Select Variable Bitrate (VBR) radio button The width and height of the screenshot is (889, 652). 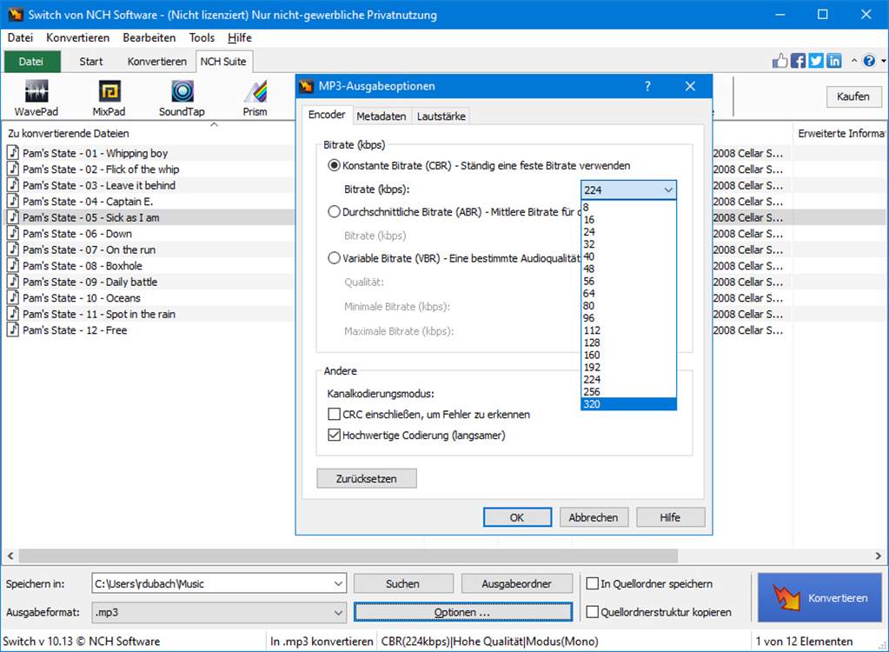[x=335, y=258]
